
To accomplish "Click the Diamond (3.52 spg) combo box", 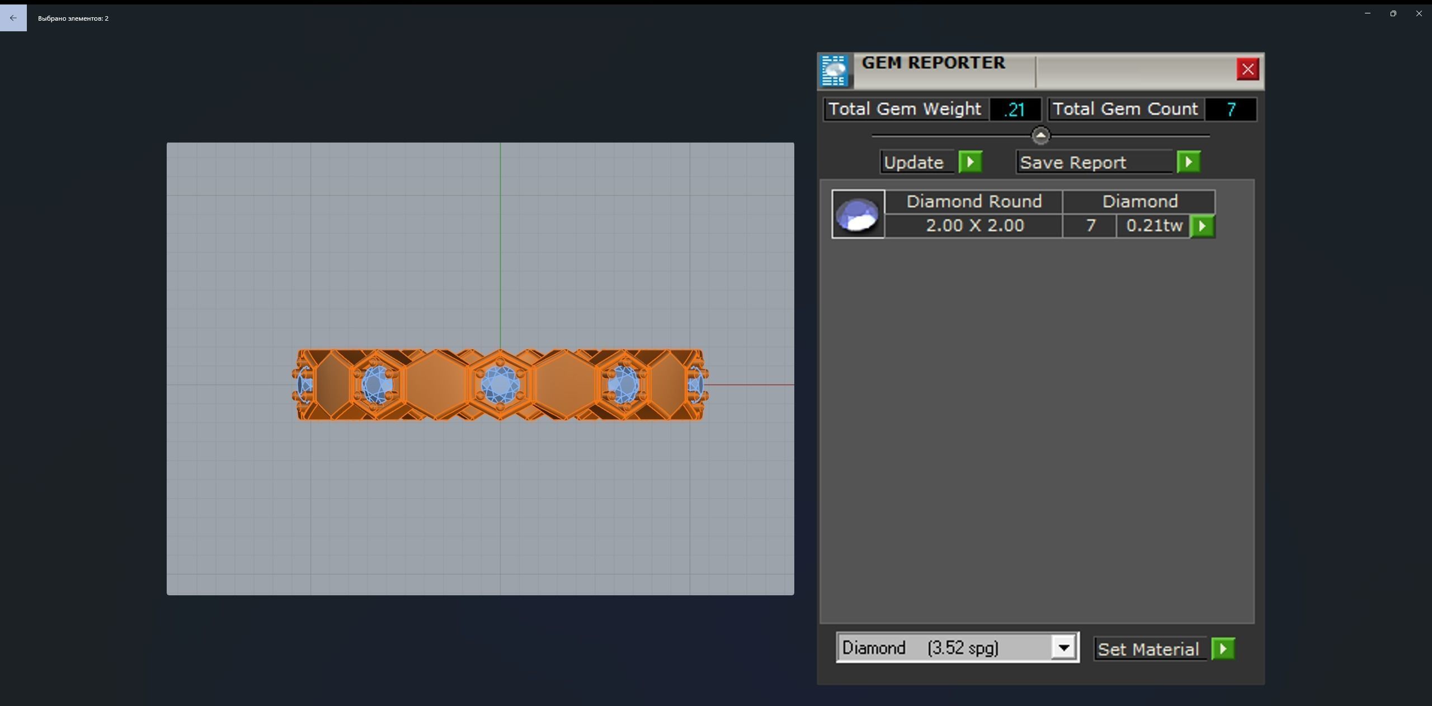I will coord(945,648).
